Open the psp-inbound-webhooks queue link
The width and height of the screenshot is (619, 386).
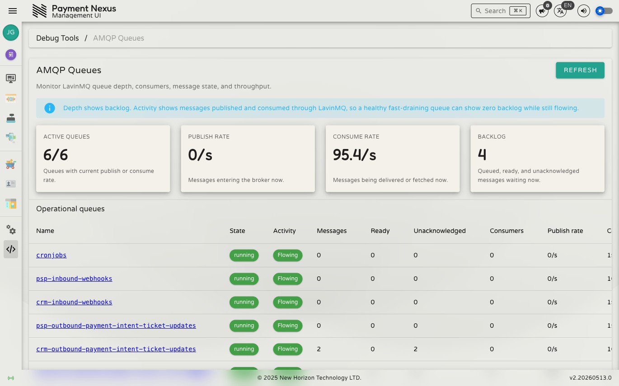coord(74,279)
